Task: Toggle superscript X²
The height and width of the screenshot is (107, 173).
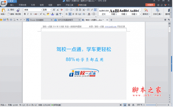Action: (41, 14)
